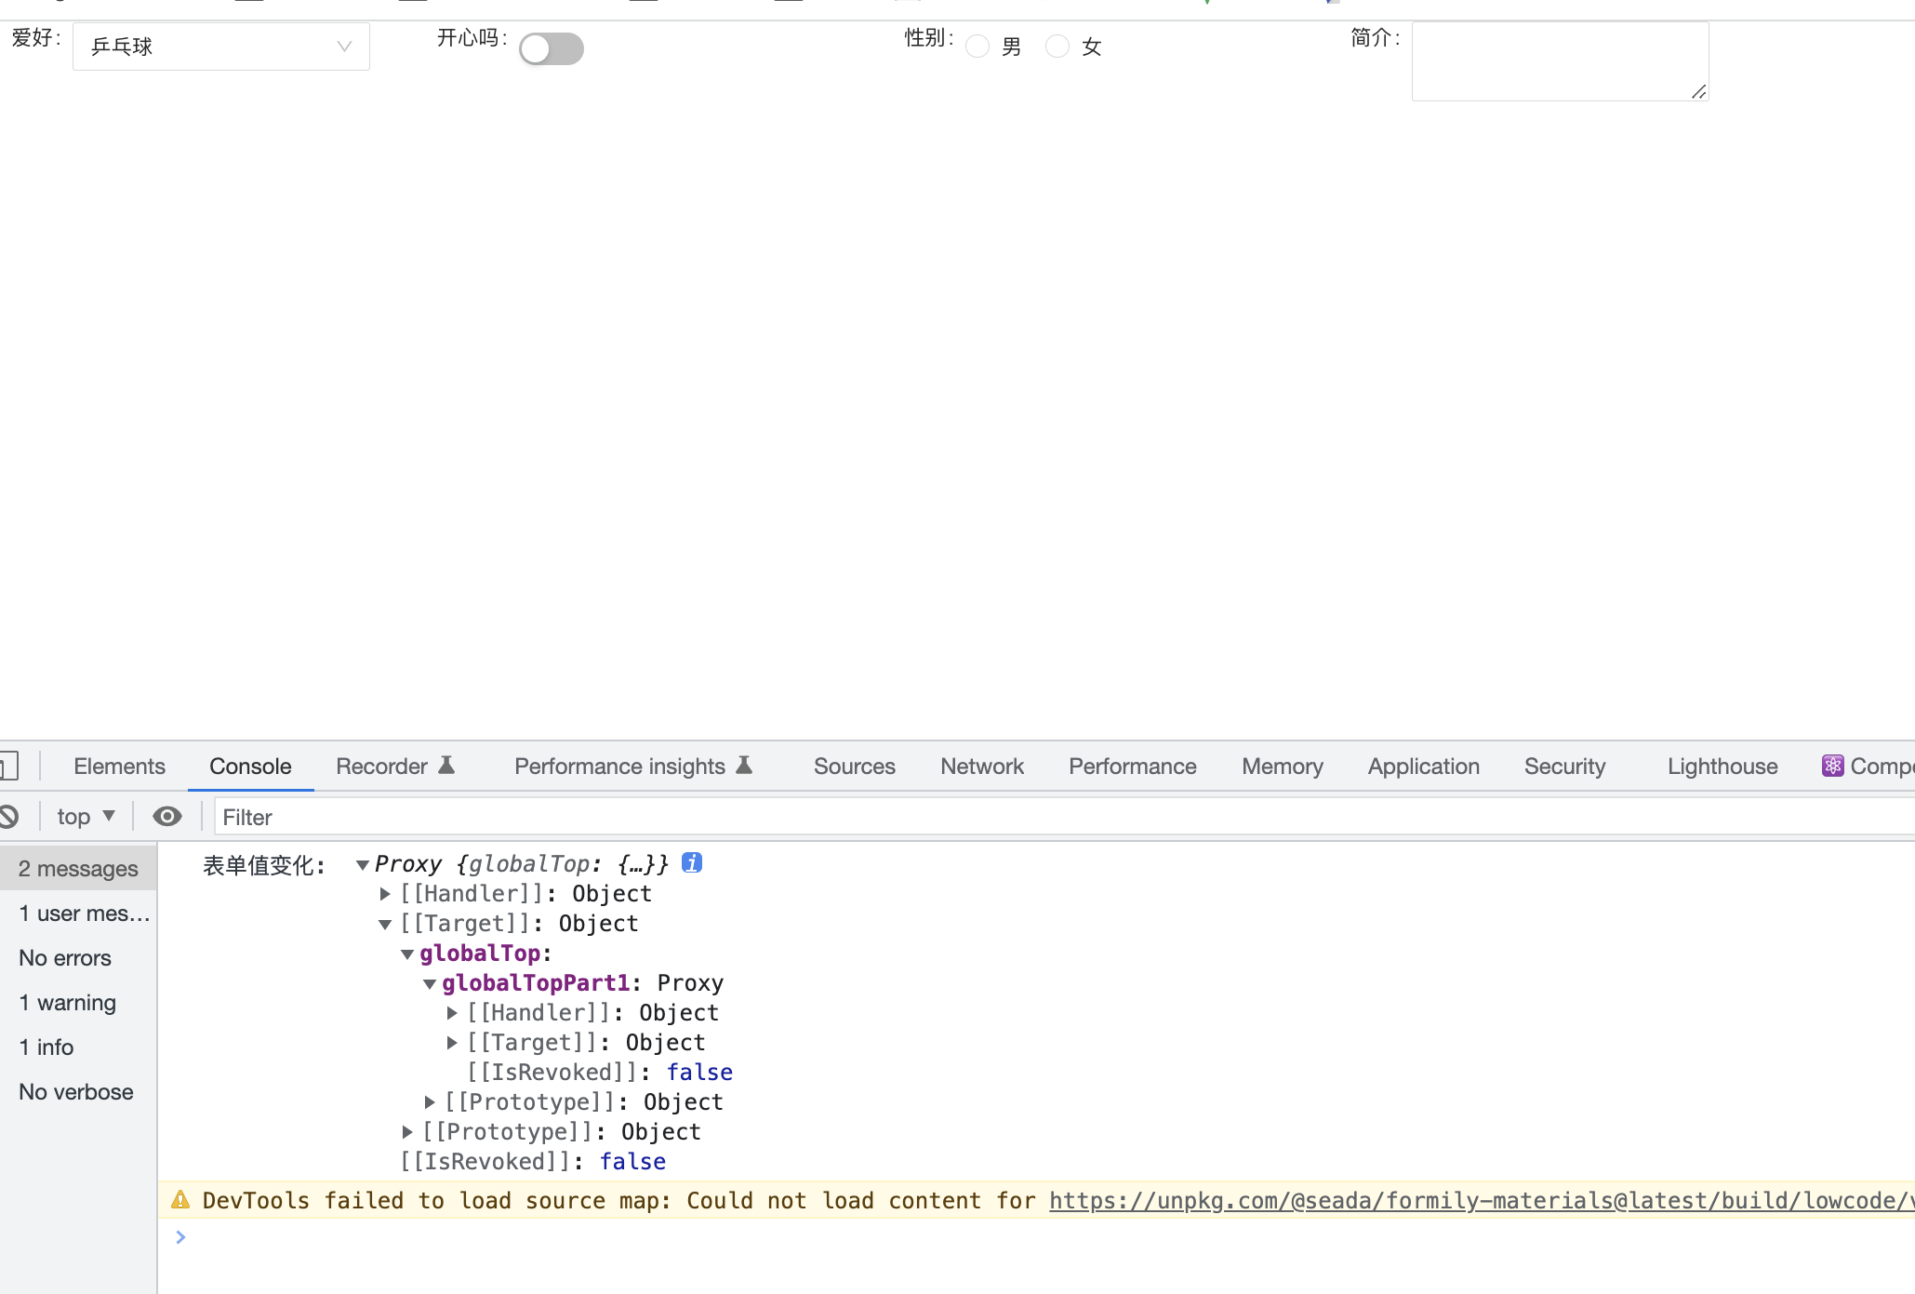This screenshot has height=1294, width=1915.
Task: Click the warning triangle on the source map message
Action: click(180, 1199)
